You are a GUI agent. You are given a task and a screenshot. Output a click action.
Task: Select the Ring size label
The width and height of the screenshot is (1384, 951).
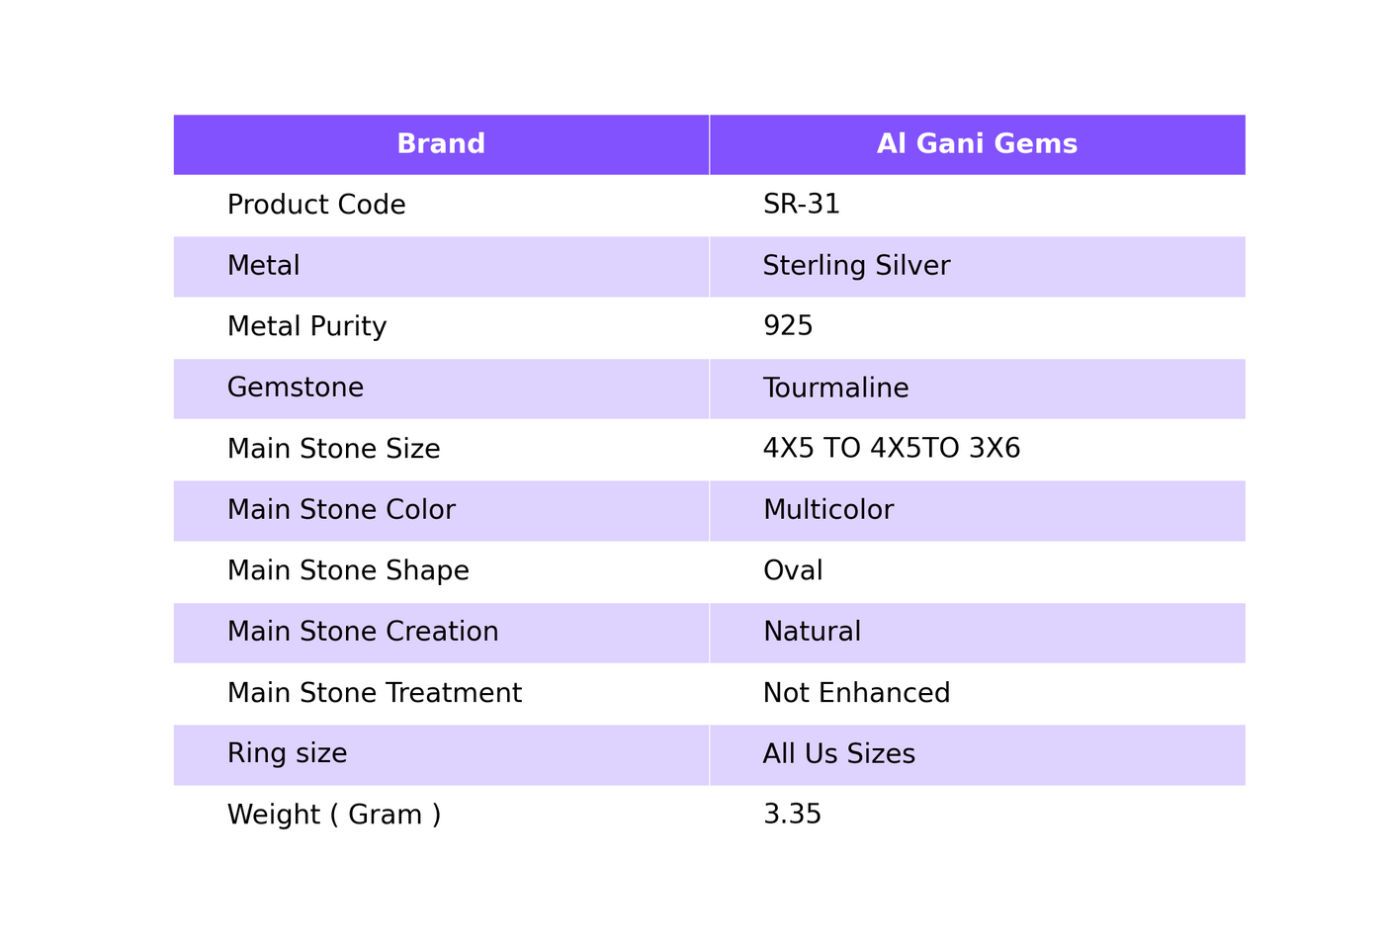click(288, 754)
